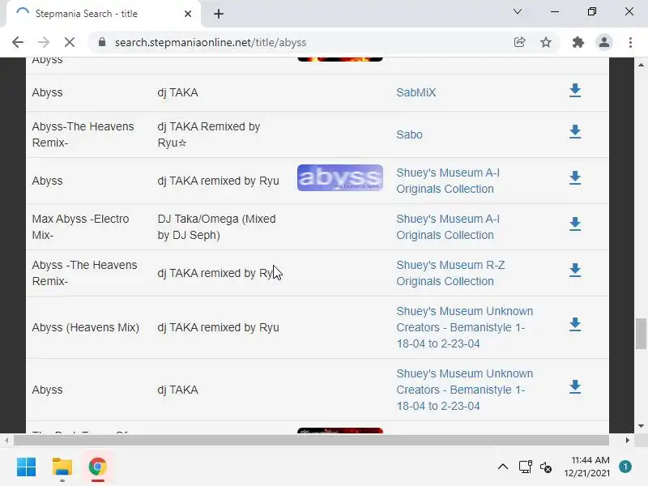The image size is (648, 486).
Task: Download Abyss by dj TAKA from SabMiX
Action: tap(575, 90)
